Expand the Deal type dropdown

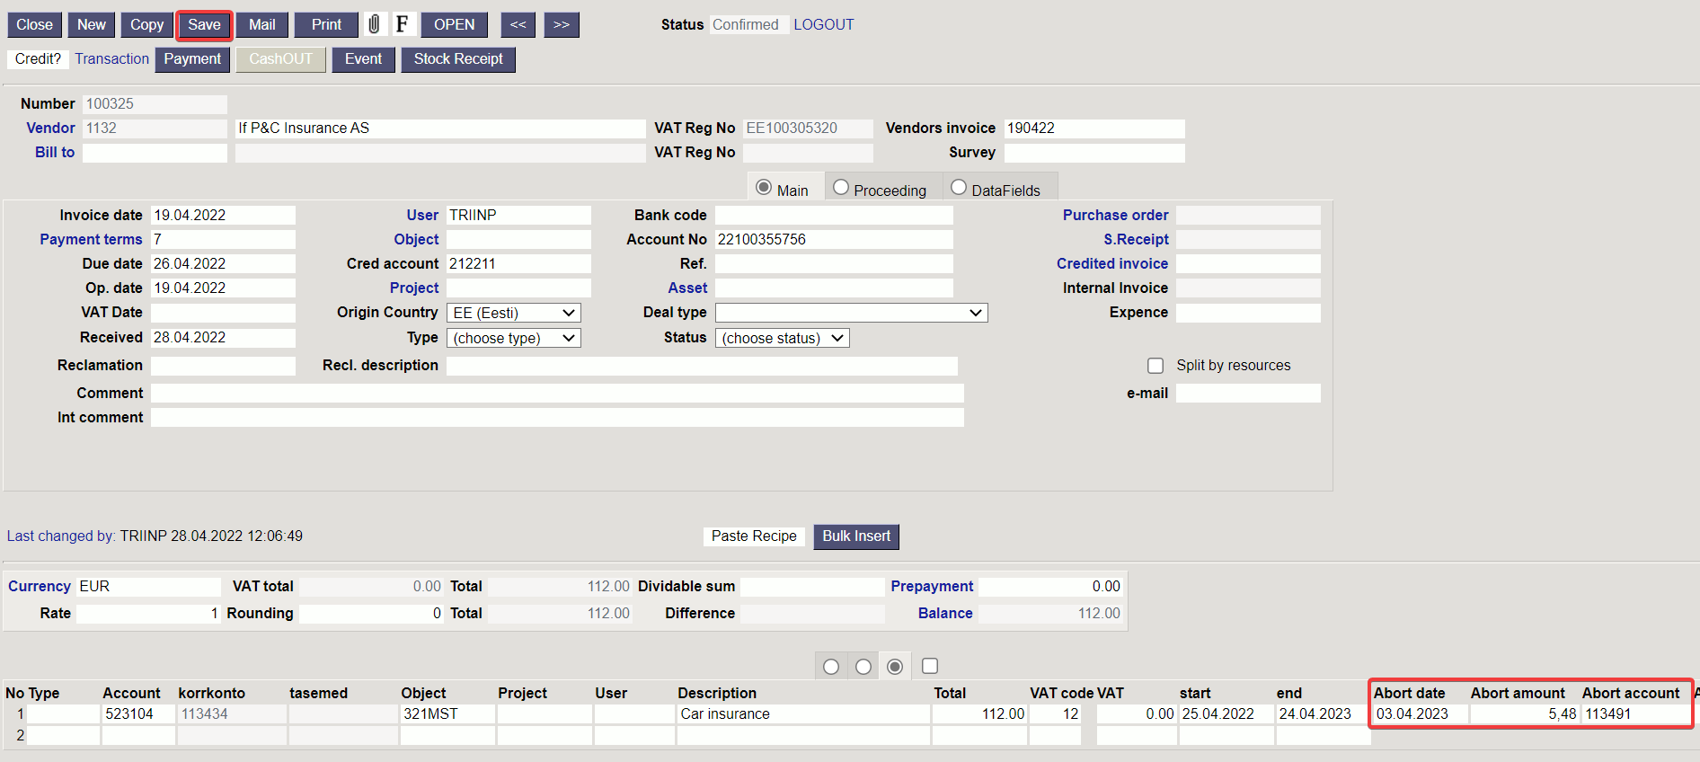(x=852, y=313)
